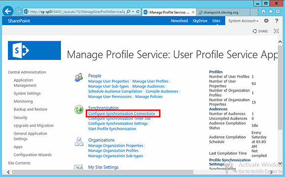This screenshot has height=177, width=285.
Task: Click the browser forward arrow button
Action: (18, 12)
